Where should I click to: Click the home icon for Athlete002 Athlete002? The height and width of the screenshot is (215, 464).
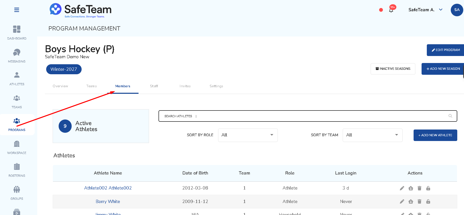tap(411, 188)
